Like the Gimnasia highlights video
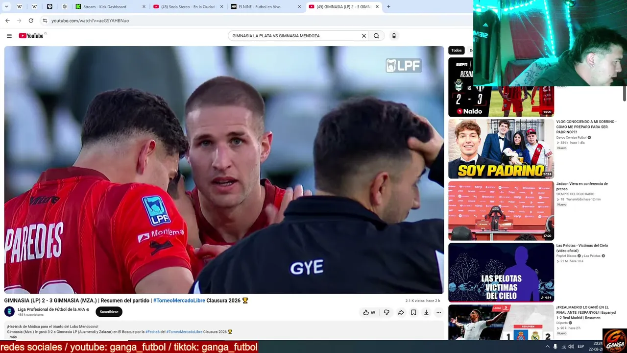 coord(369,312)
